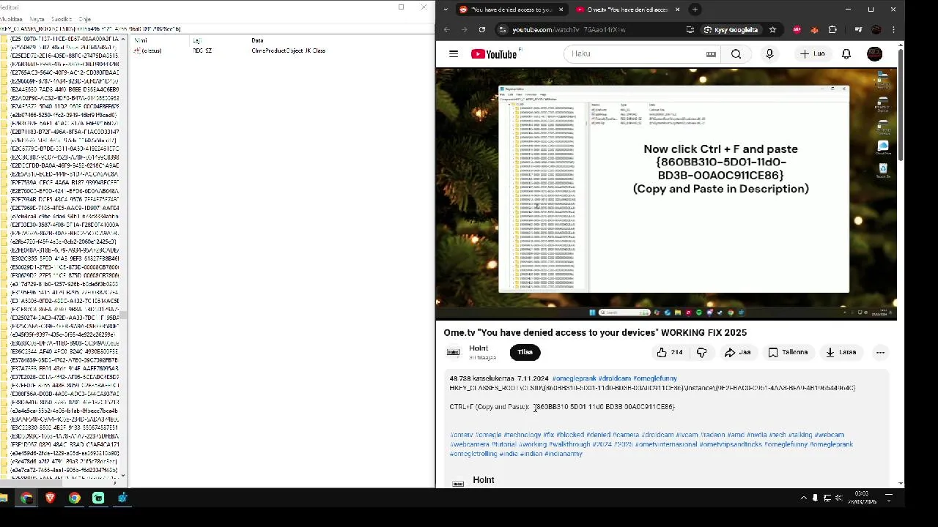The height and width of the screenshot is (527, 938).
Task: Bookmark this page with the star
Action: tap(772, 29)
